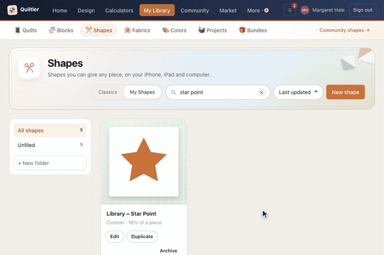Click into the star point search field

(217, 92)
